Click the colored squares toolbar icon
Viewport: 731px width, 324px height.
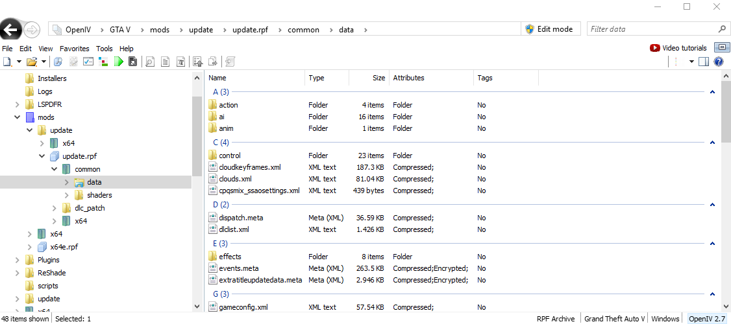click(x=103, y=62)
